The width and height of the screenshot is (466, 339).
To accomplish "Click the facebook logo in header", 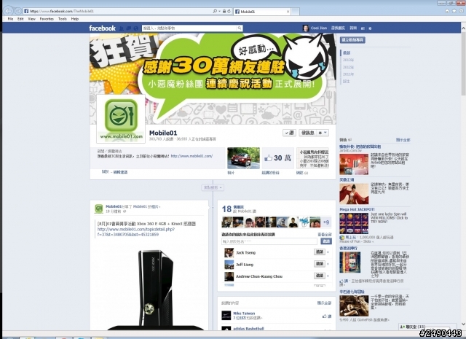I will click(x=102, y=28).
